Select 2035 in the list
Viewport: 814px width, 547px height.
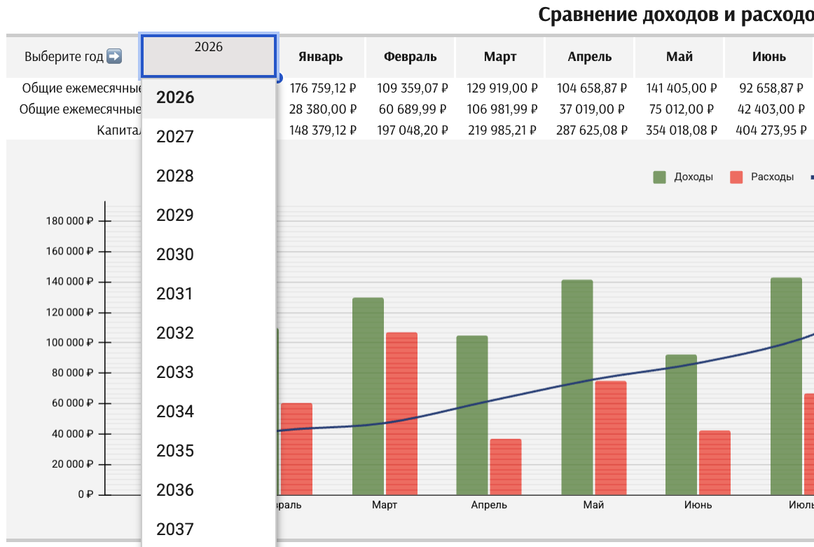click(x=208, y=451)
